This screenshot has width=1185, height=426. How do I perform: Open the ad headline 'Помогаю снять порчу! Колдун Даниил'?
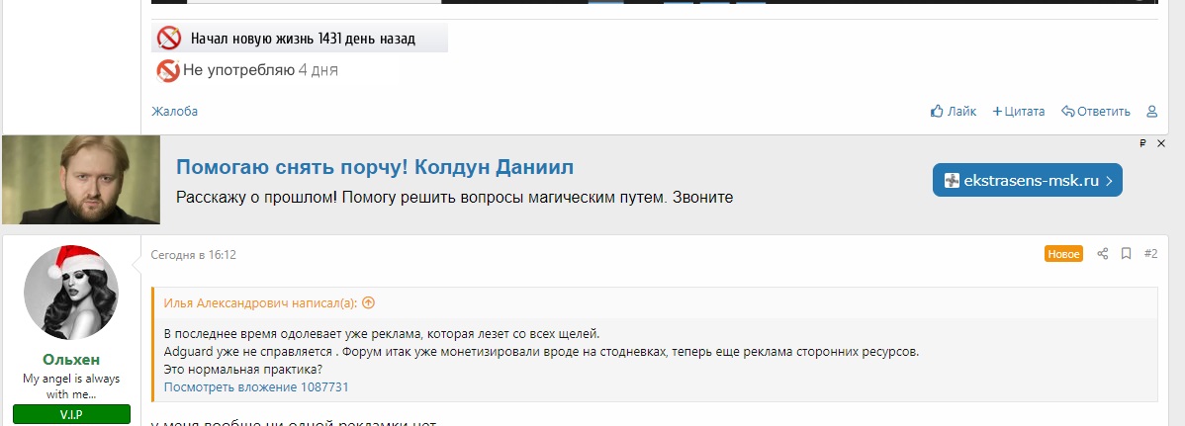click(375, 167)
